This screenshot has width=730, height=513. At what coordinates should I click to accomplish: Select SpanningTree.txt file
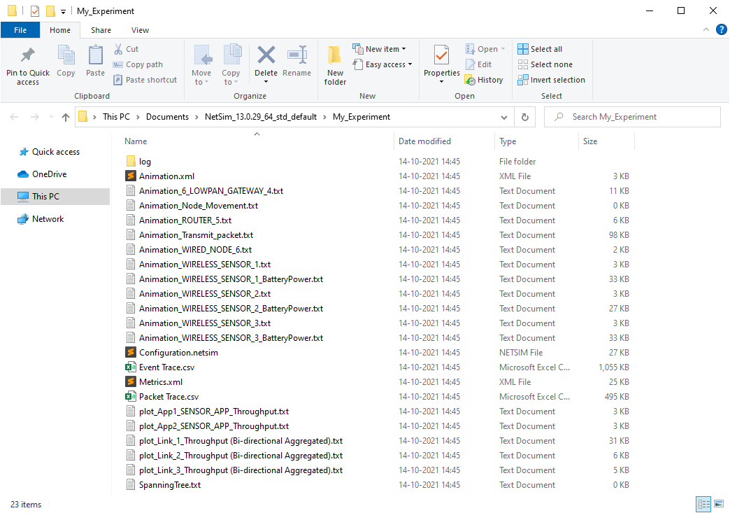pos(170,485)
